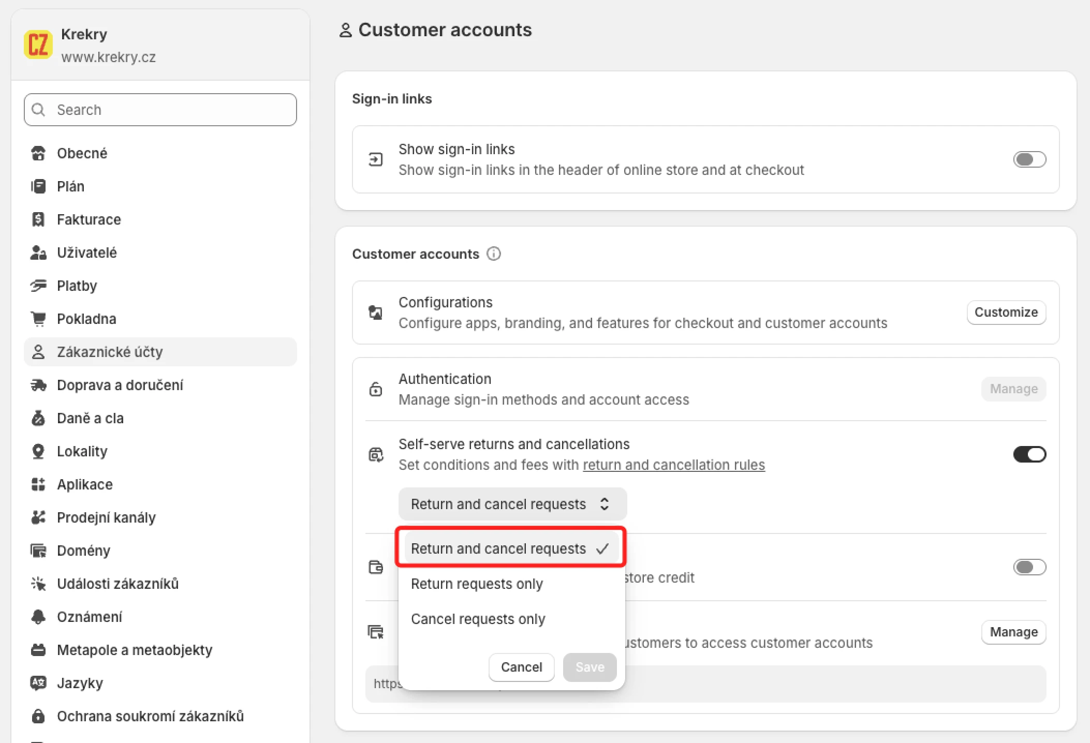Click the Jazyky translation icon
The image size is (1090, 743).
click(x=38, y=683)
